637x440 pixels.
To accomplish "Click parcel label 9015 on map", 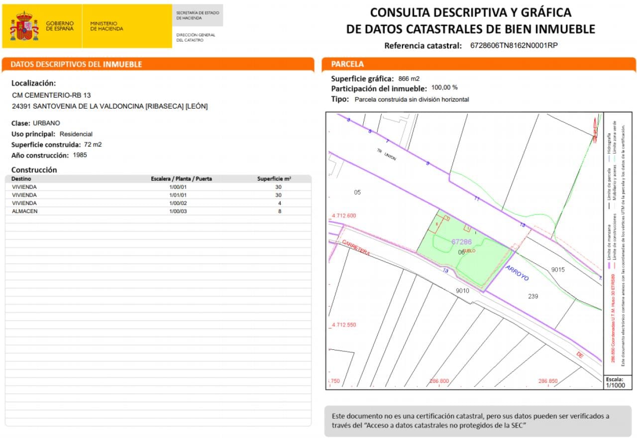I will 558,269.
